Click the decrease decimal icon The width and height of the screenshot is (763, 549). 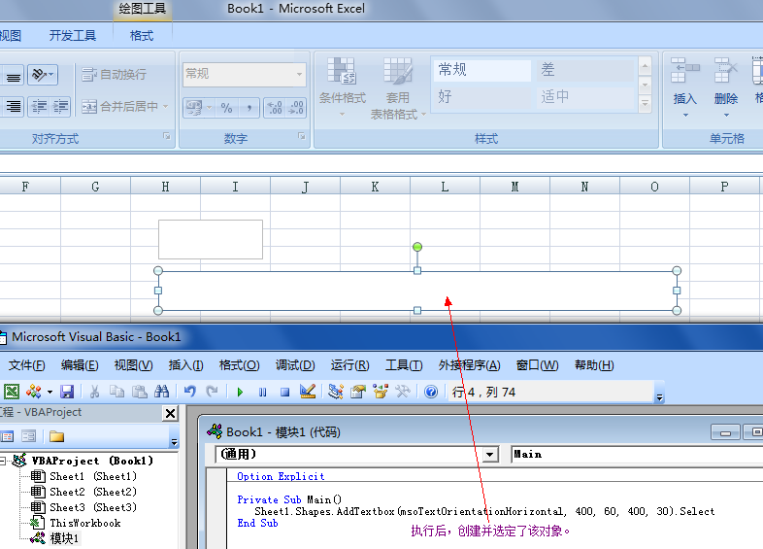click(x=296, y=108)
